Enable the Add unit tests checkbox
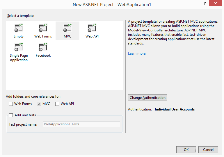224x157 pixels. point(11,115)
